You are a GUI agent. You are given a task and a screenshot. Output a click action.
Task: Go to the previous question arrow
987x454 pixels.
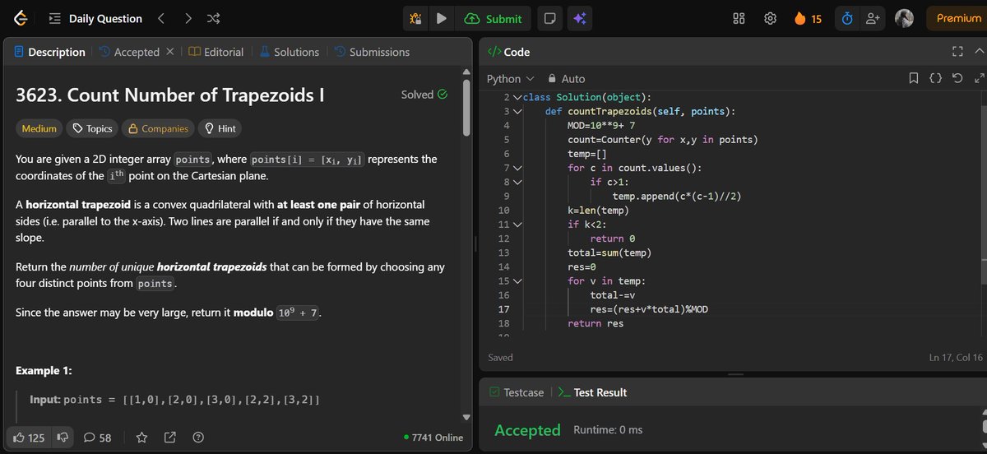pyautogui.click(x=161, y=18)
